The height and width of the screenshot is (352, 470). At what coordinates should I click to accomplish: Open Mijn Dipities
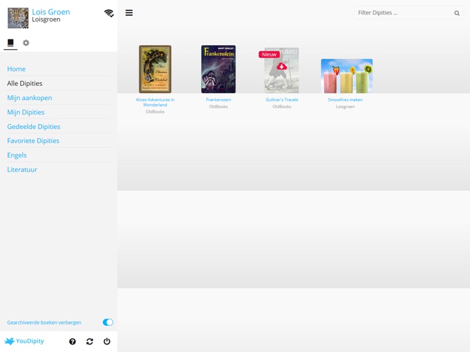click(x=26, y=112)
